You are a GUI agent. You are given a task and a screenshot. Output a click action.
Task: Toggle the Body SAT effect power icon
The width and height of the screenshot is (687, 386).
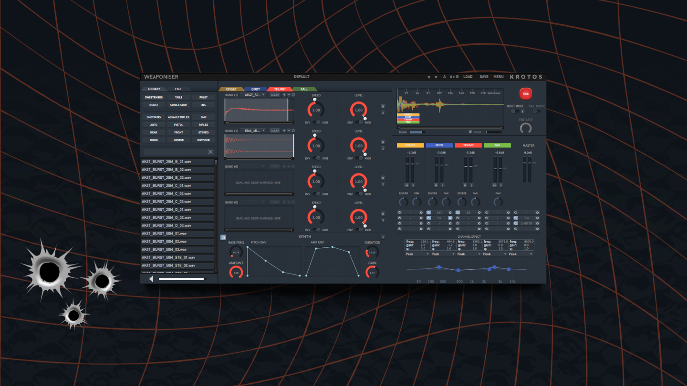click(428, 213)
